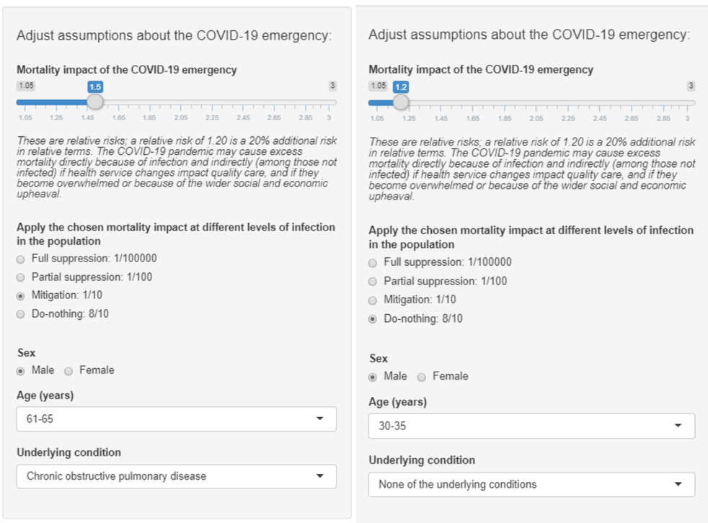This screenshot has width=708, height=523.
Task: Expand None of the underlying conditions dropdown
Action: click(531, 484)
